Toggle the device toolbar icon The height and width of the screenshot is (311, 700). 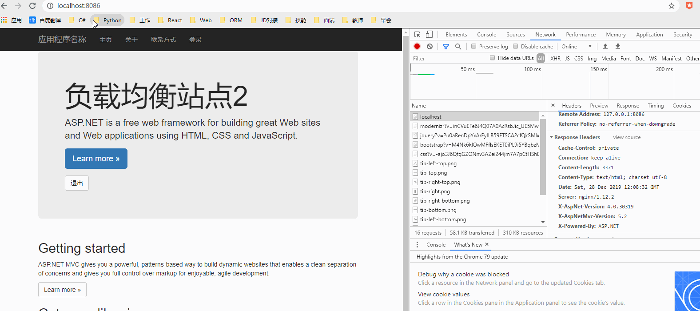tap(429, 35)
